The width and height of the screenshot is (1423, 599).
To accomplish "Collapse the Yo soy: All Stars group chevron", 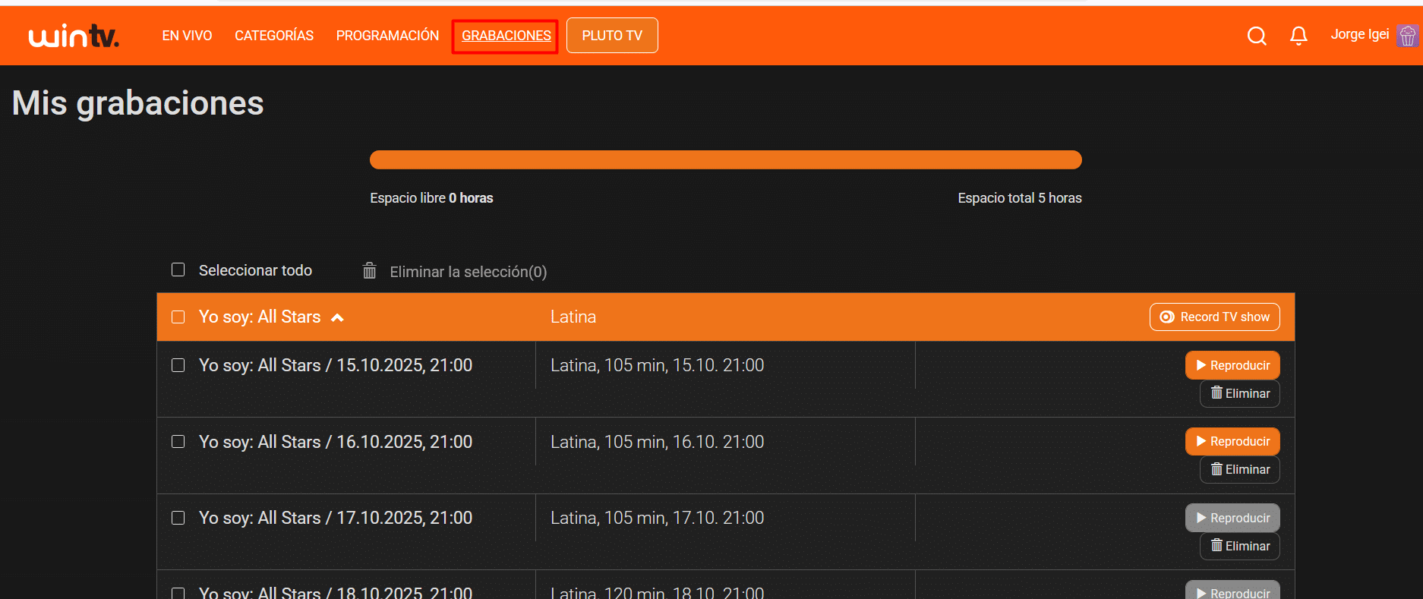I will point(337,317).
